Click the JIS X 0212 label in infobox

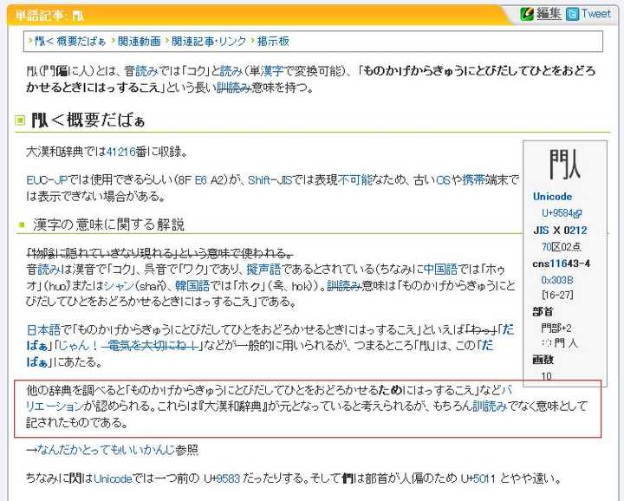coord(560,230)
